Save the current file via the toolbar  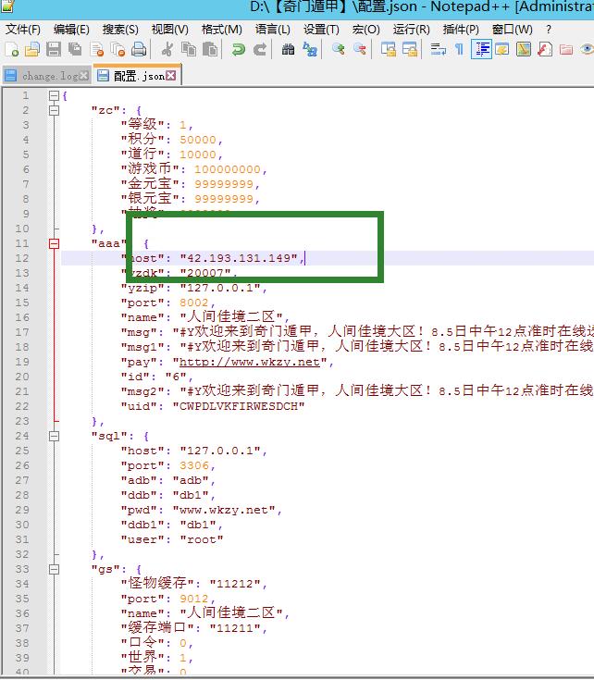click(x=53, y=50)
